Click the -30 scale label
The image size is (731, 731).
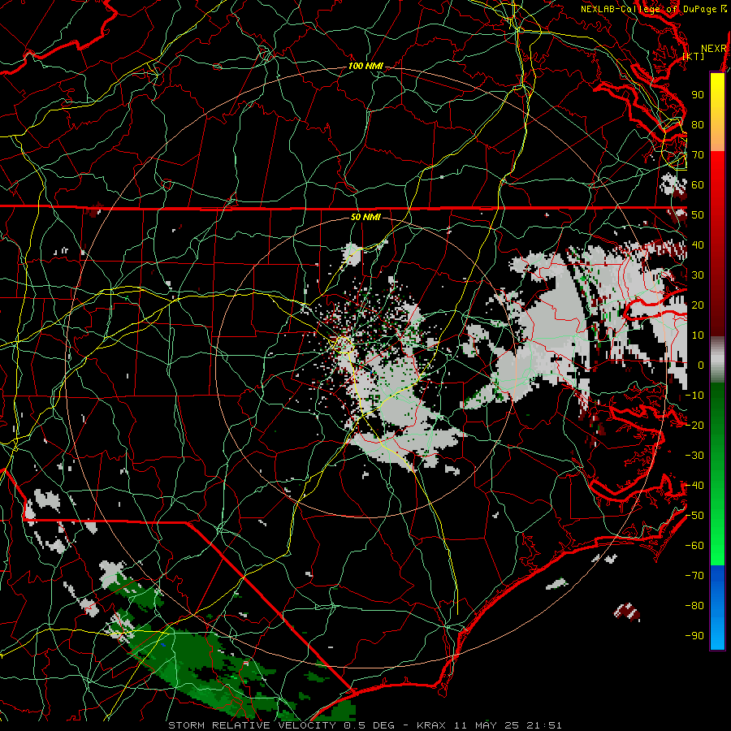(x=694, y=456)
